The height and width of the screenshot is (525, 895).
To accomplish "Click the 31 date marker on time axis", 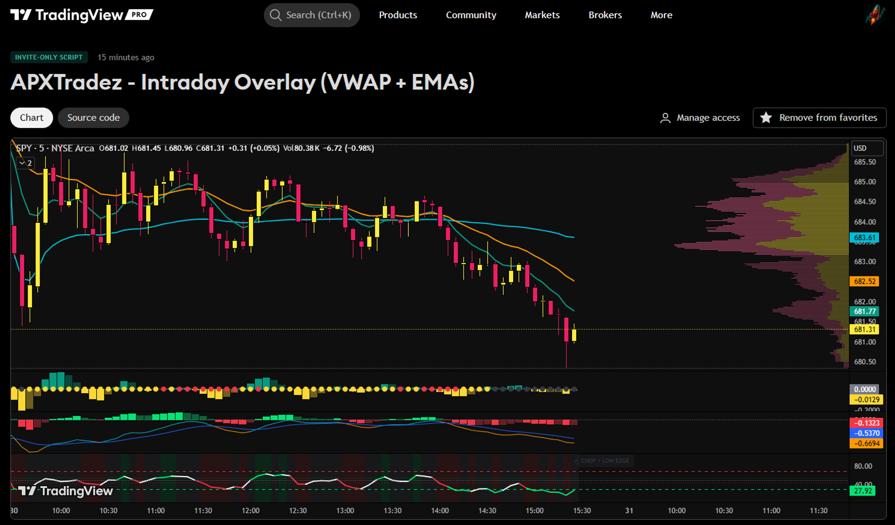I will 629,511.
